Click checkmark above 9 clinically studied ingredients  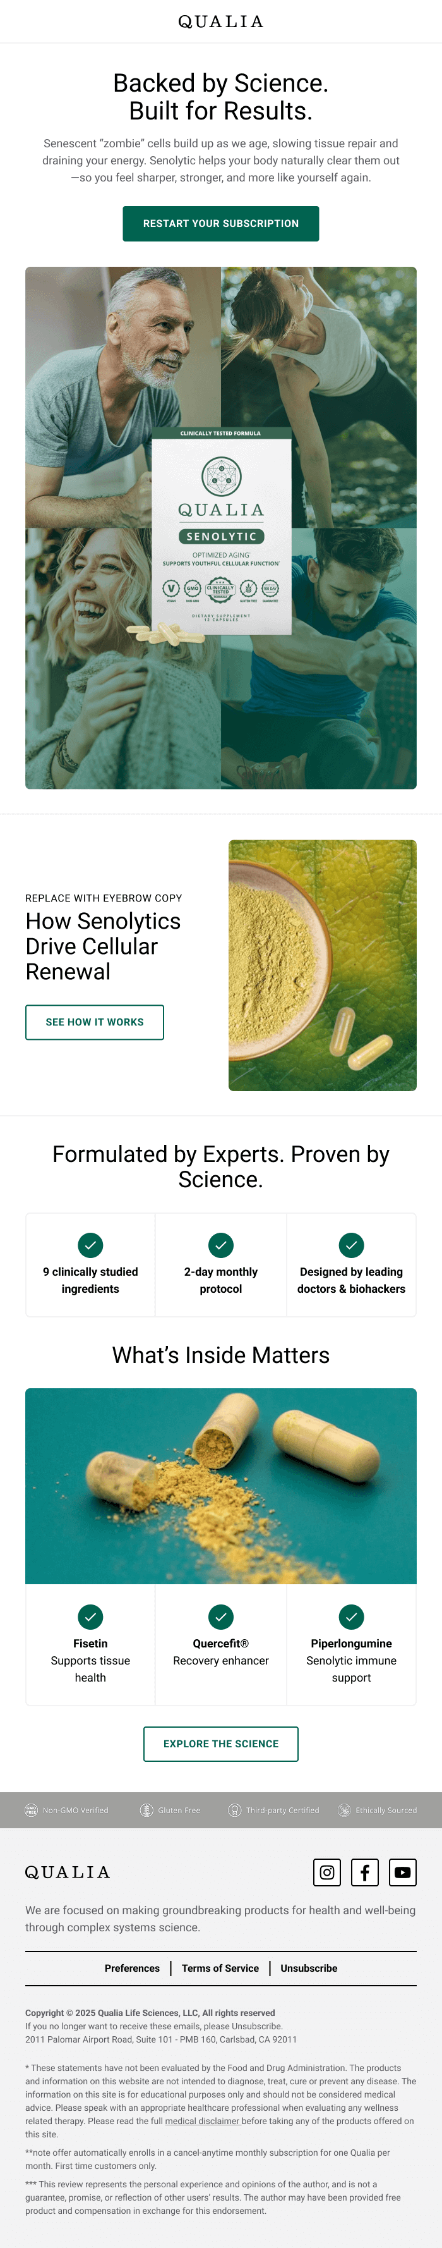click(91, 1245)
